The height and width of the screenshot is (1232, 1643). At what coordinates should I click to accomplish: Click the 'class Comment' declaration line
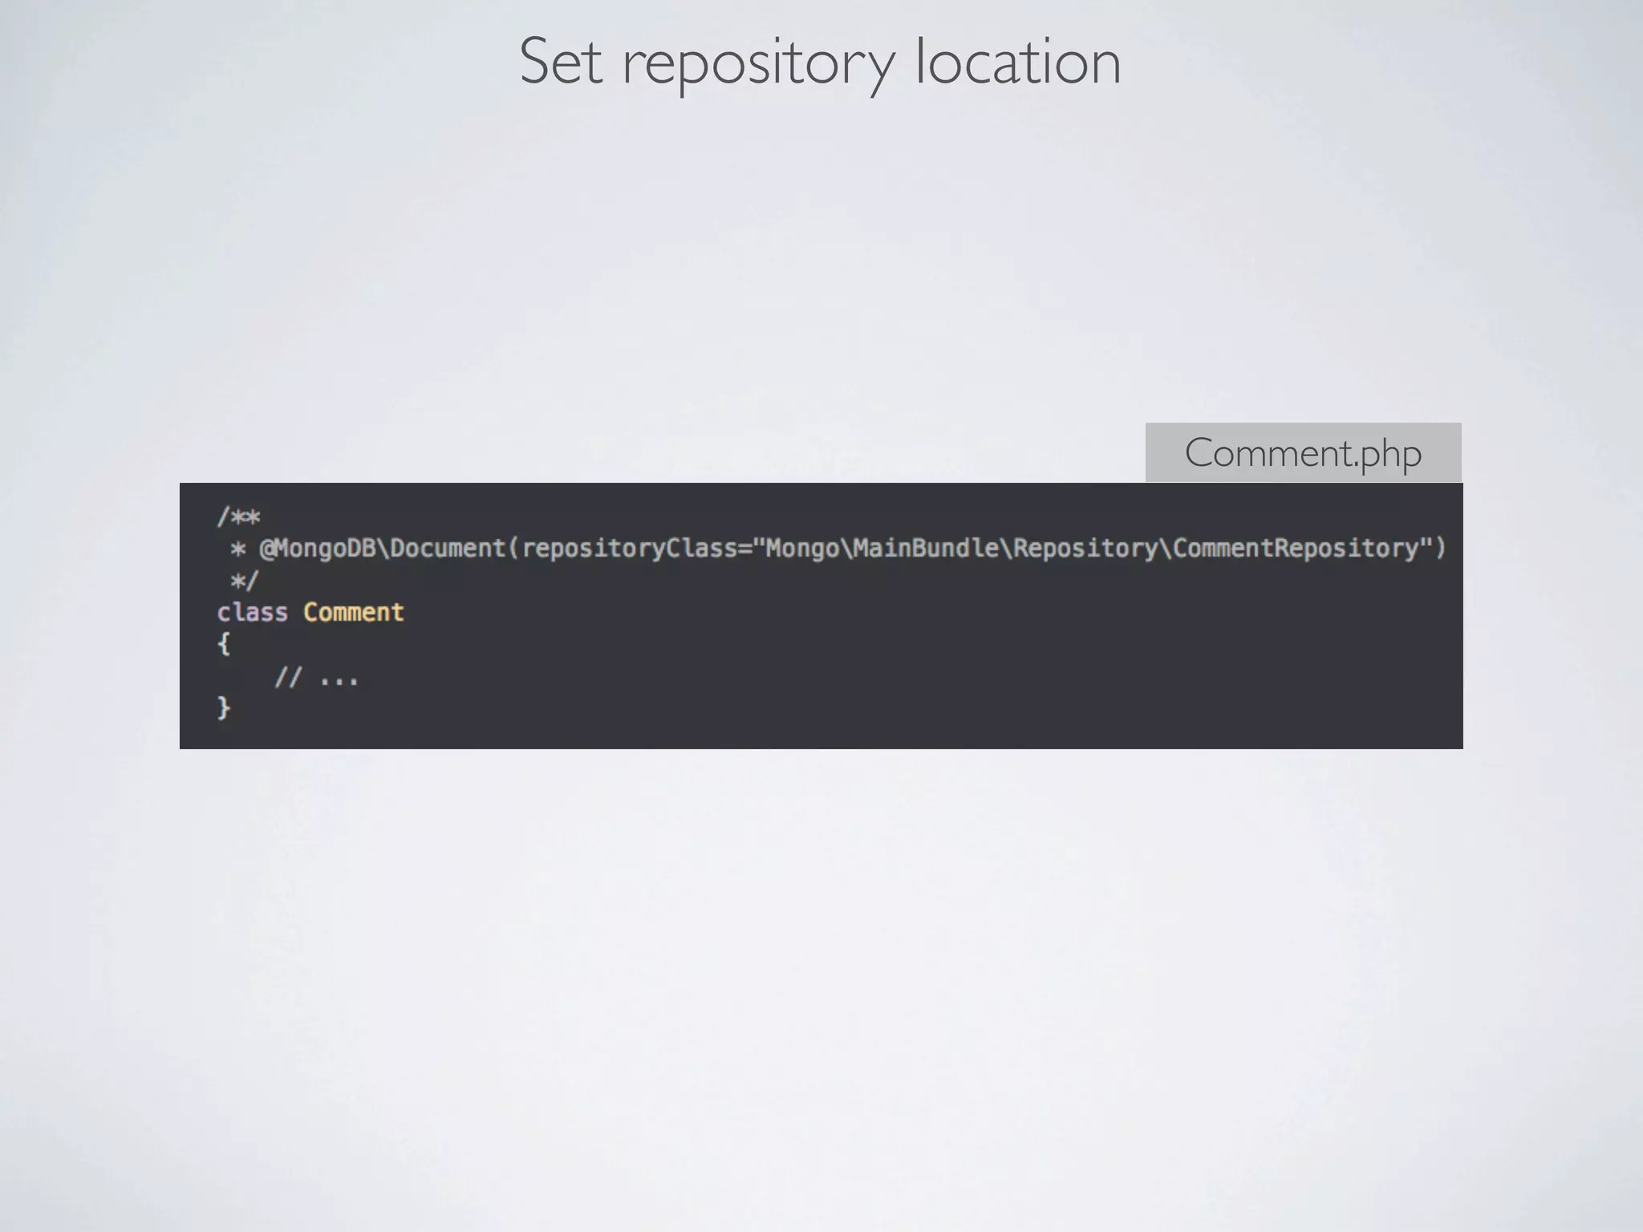[x=310, y=613]
